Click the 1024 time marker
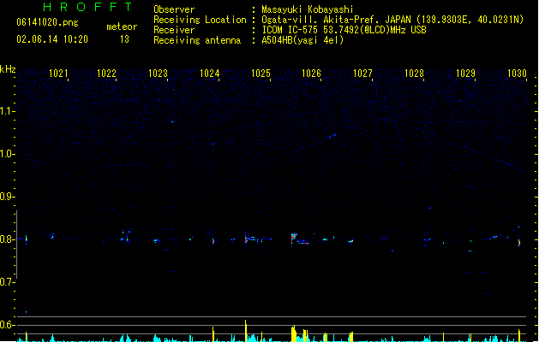539x342 pixels. coord(209,74)
